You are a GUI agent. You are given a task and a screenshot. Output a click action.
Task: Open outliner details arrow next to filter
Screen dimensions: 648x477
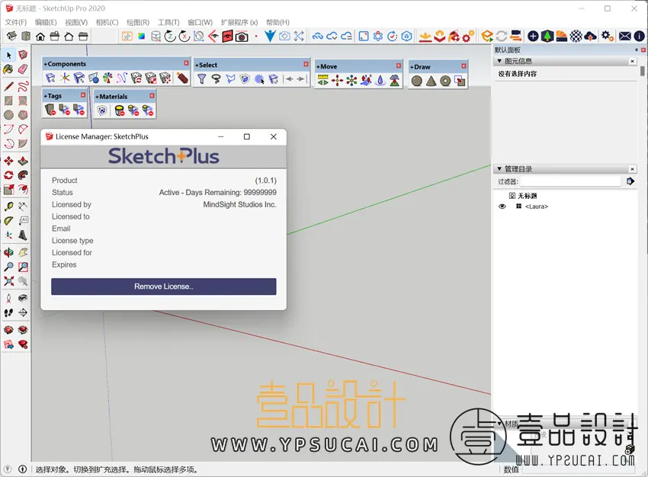630,181
